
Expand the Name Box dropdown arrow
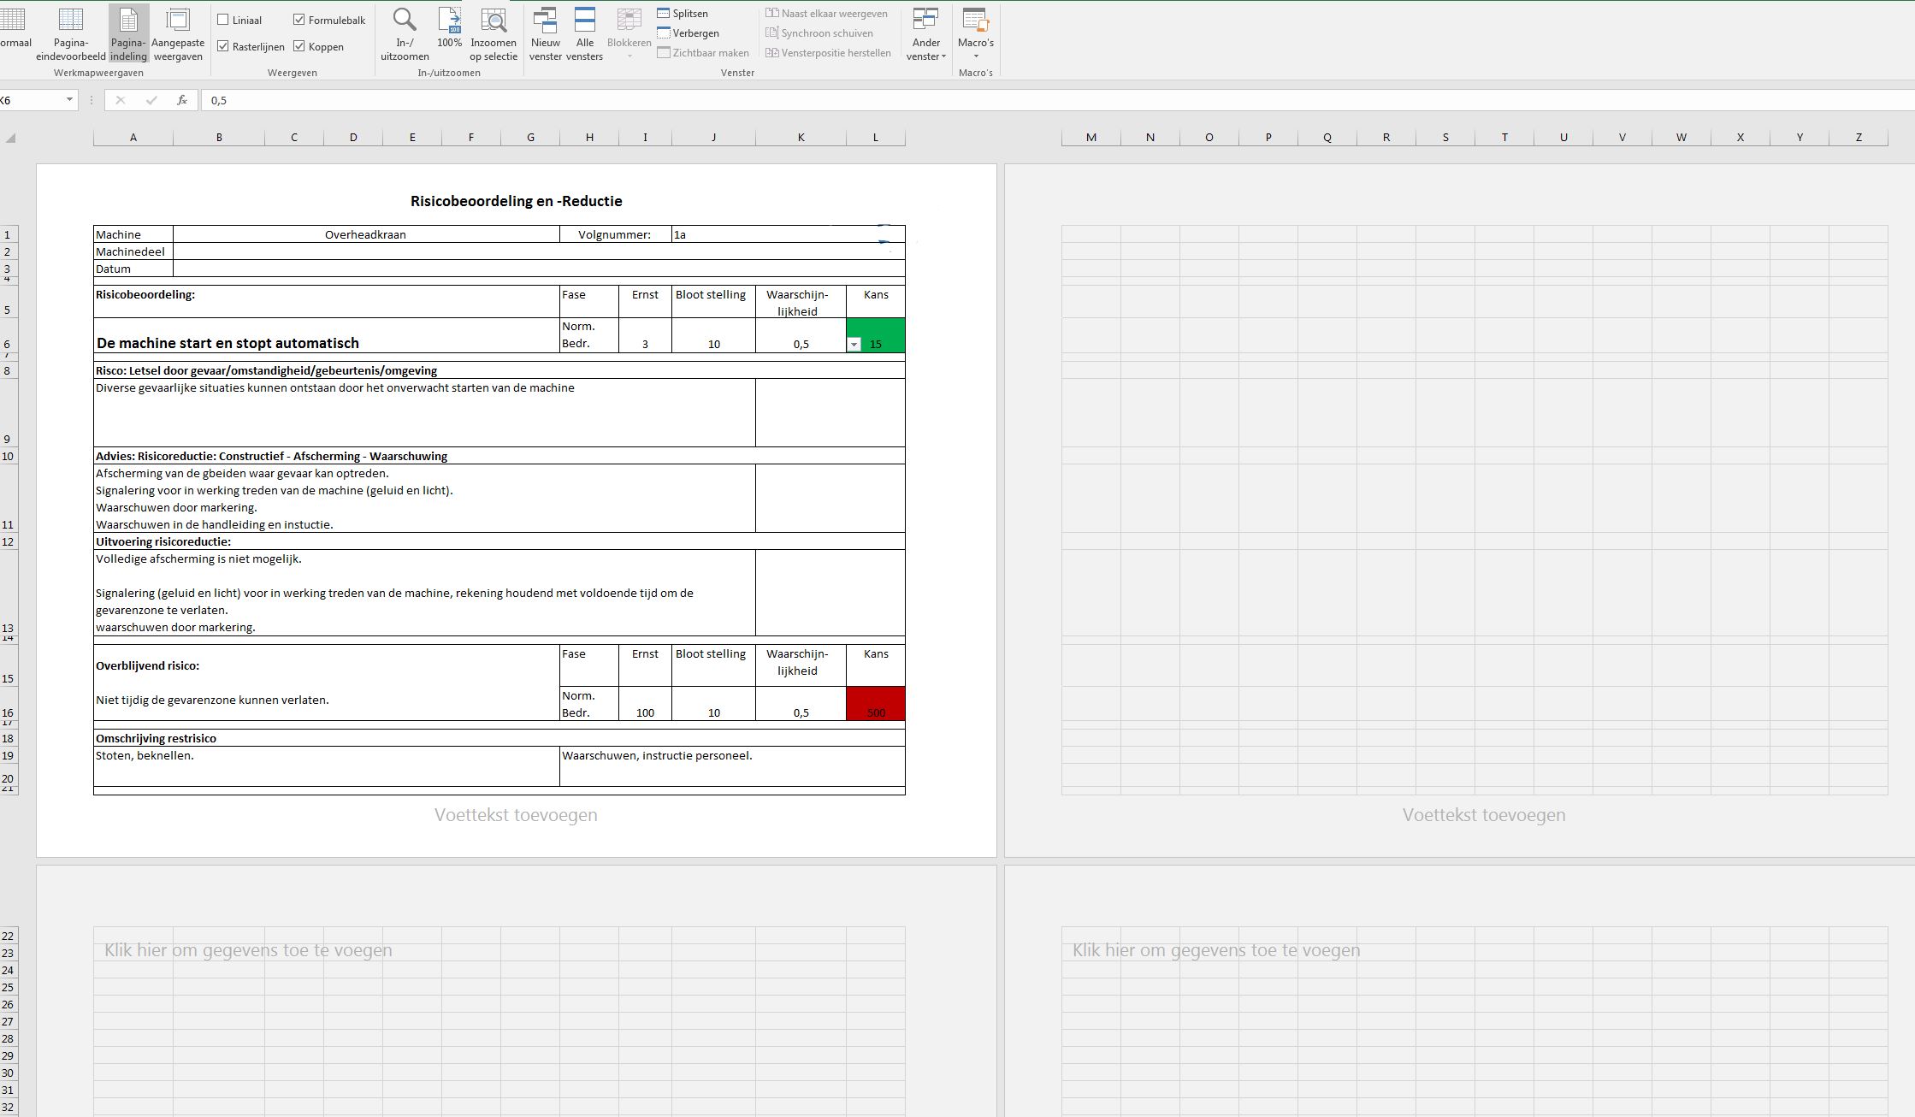(x=69, y=100)
